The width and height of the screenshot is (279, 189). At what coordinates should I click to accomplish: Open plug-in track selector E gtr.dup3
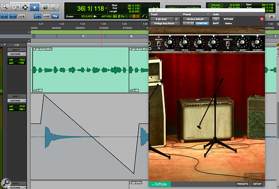tap(162, 19)
